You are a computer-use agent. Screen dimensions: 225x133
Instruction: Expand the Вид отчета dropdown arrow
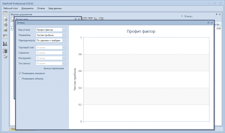tap(64, 30)
